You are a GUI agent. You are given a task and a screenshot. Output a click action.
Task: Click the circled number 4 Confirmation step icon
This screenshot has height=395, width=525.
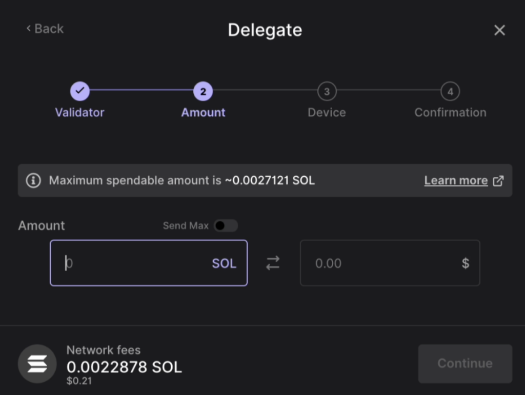pos(450,91)
